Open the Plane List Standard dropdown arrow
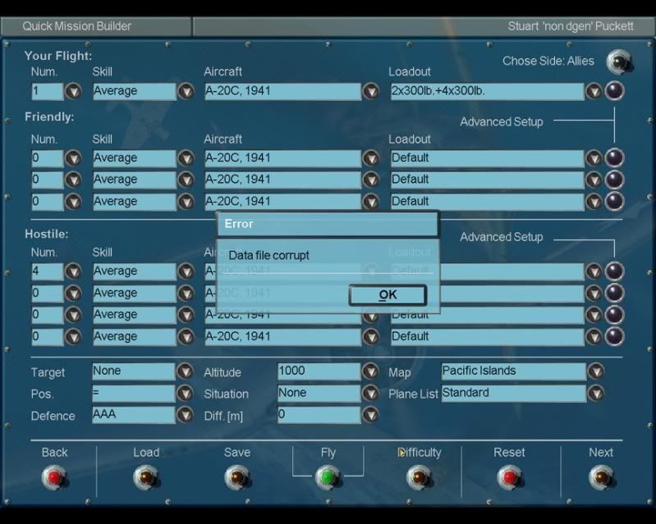The width and height of the screenshot is (656, 524). click(x=596, y=393)
